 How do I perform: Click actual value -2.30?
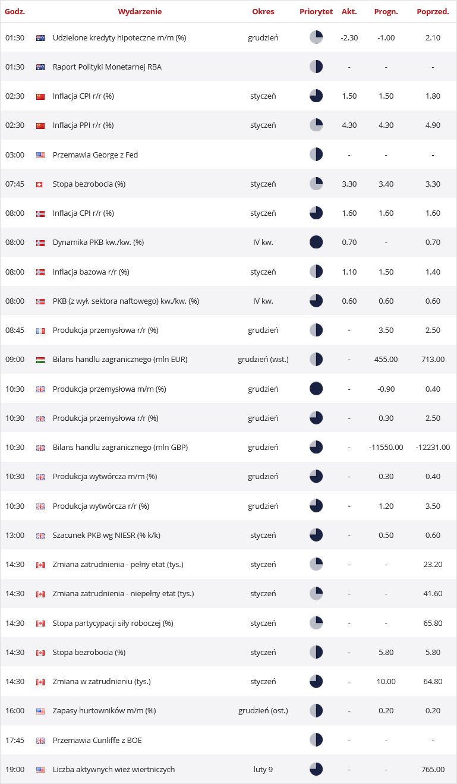click(349, 37)
